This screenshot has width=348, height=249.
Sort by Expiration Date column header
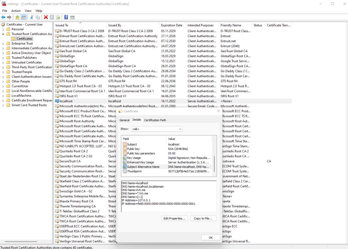[173, 25]
